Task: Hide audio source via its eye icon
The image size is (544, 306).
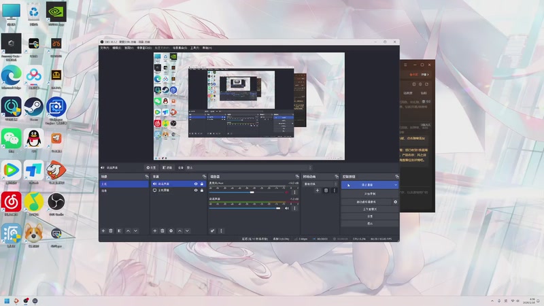Action: (196, 184)
